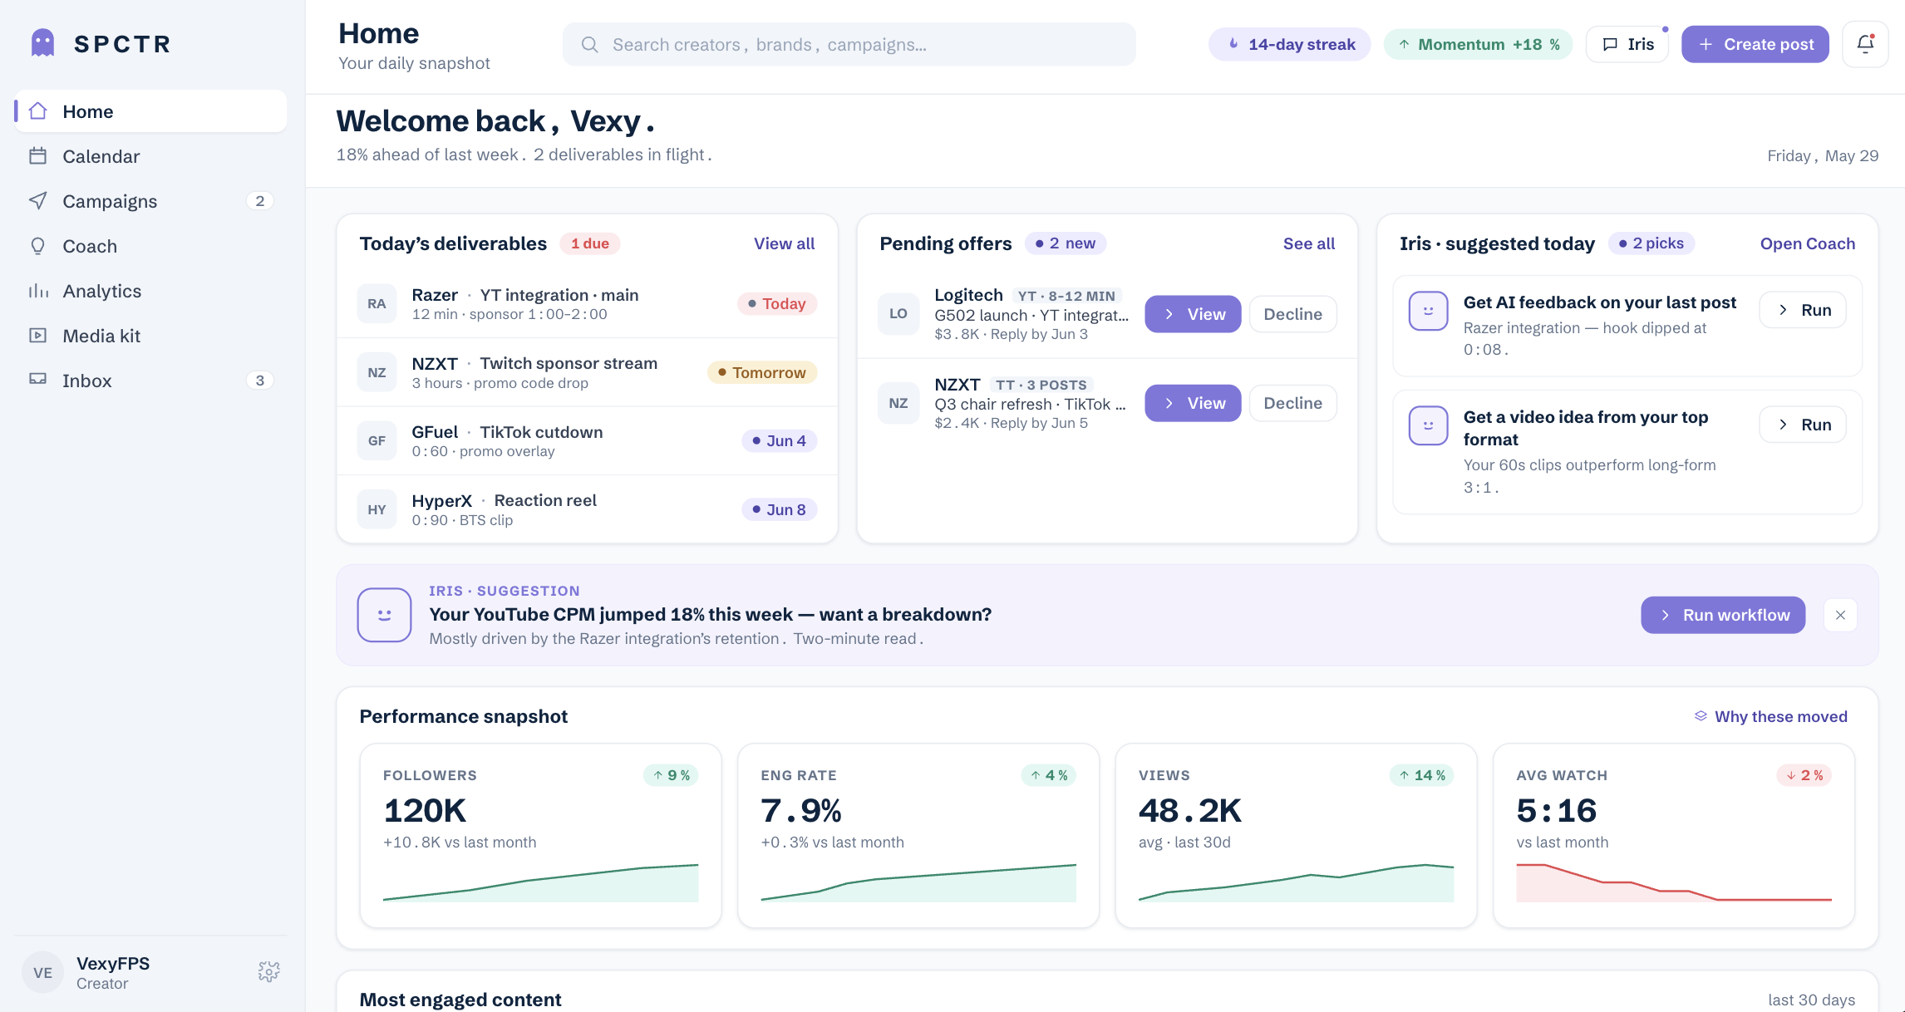Image resolution: width=1905 pixels, height=1012 pixels.
Task: Open settings via the gear icon
Action: (x=268, y=971)
